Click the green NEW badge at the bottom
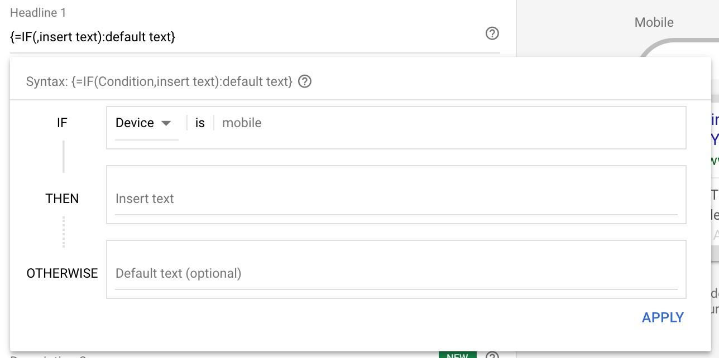This screenshot has width=719, height=358. pos(458,355)
